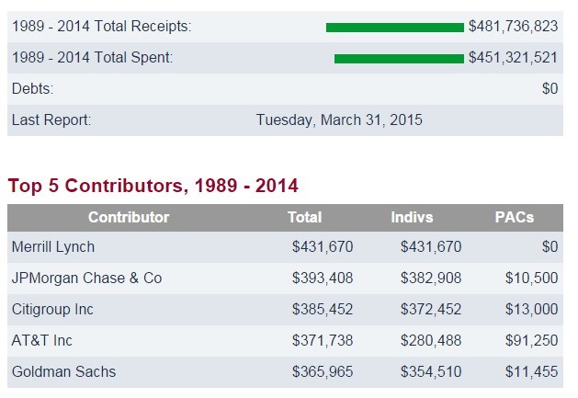Select Goldman Sachs' $354,510 Indivs amount

coord(431,371)
